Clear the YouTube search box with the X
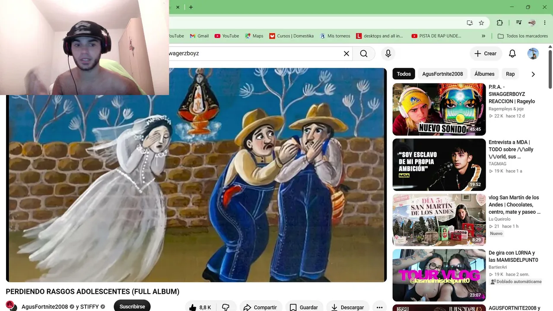 click(346, 54)
